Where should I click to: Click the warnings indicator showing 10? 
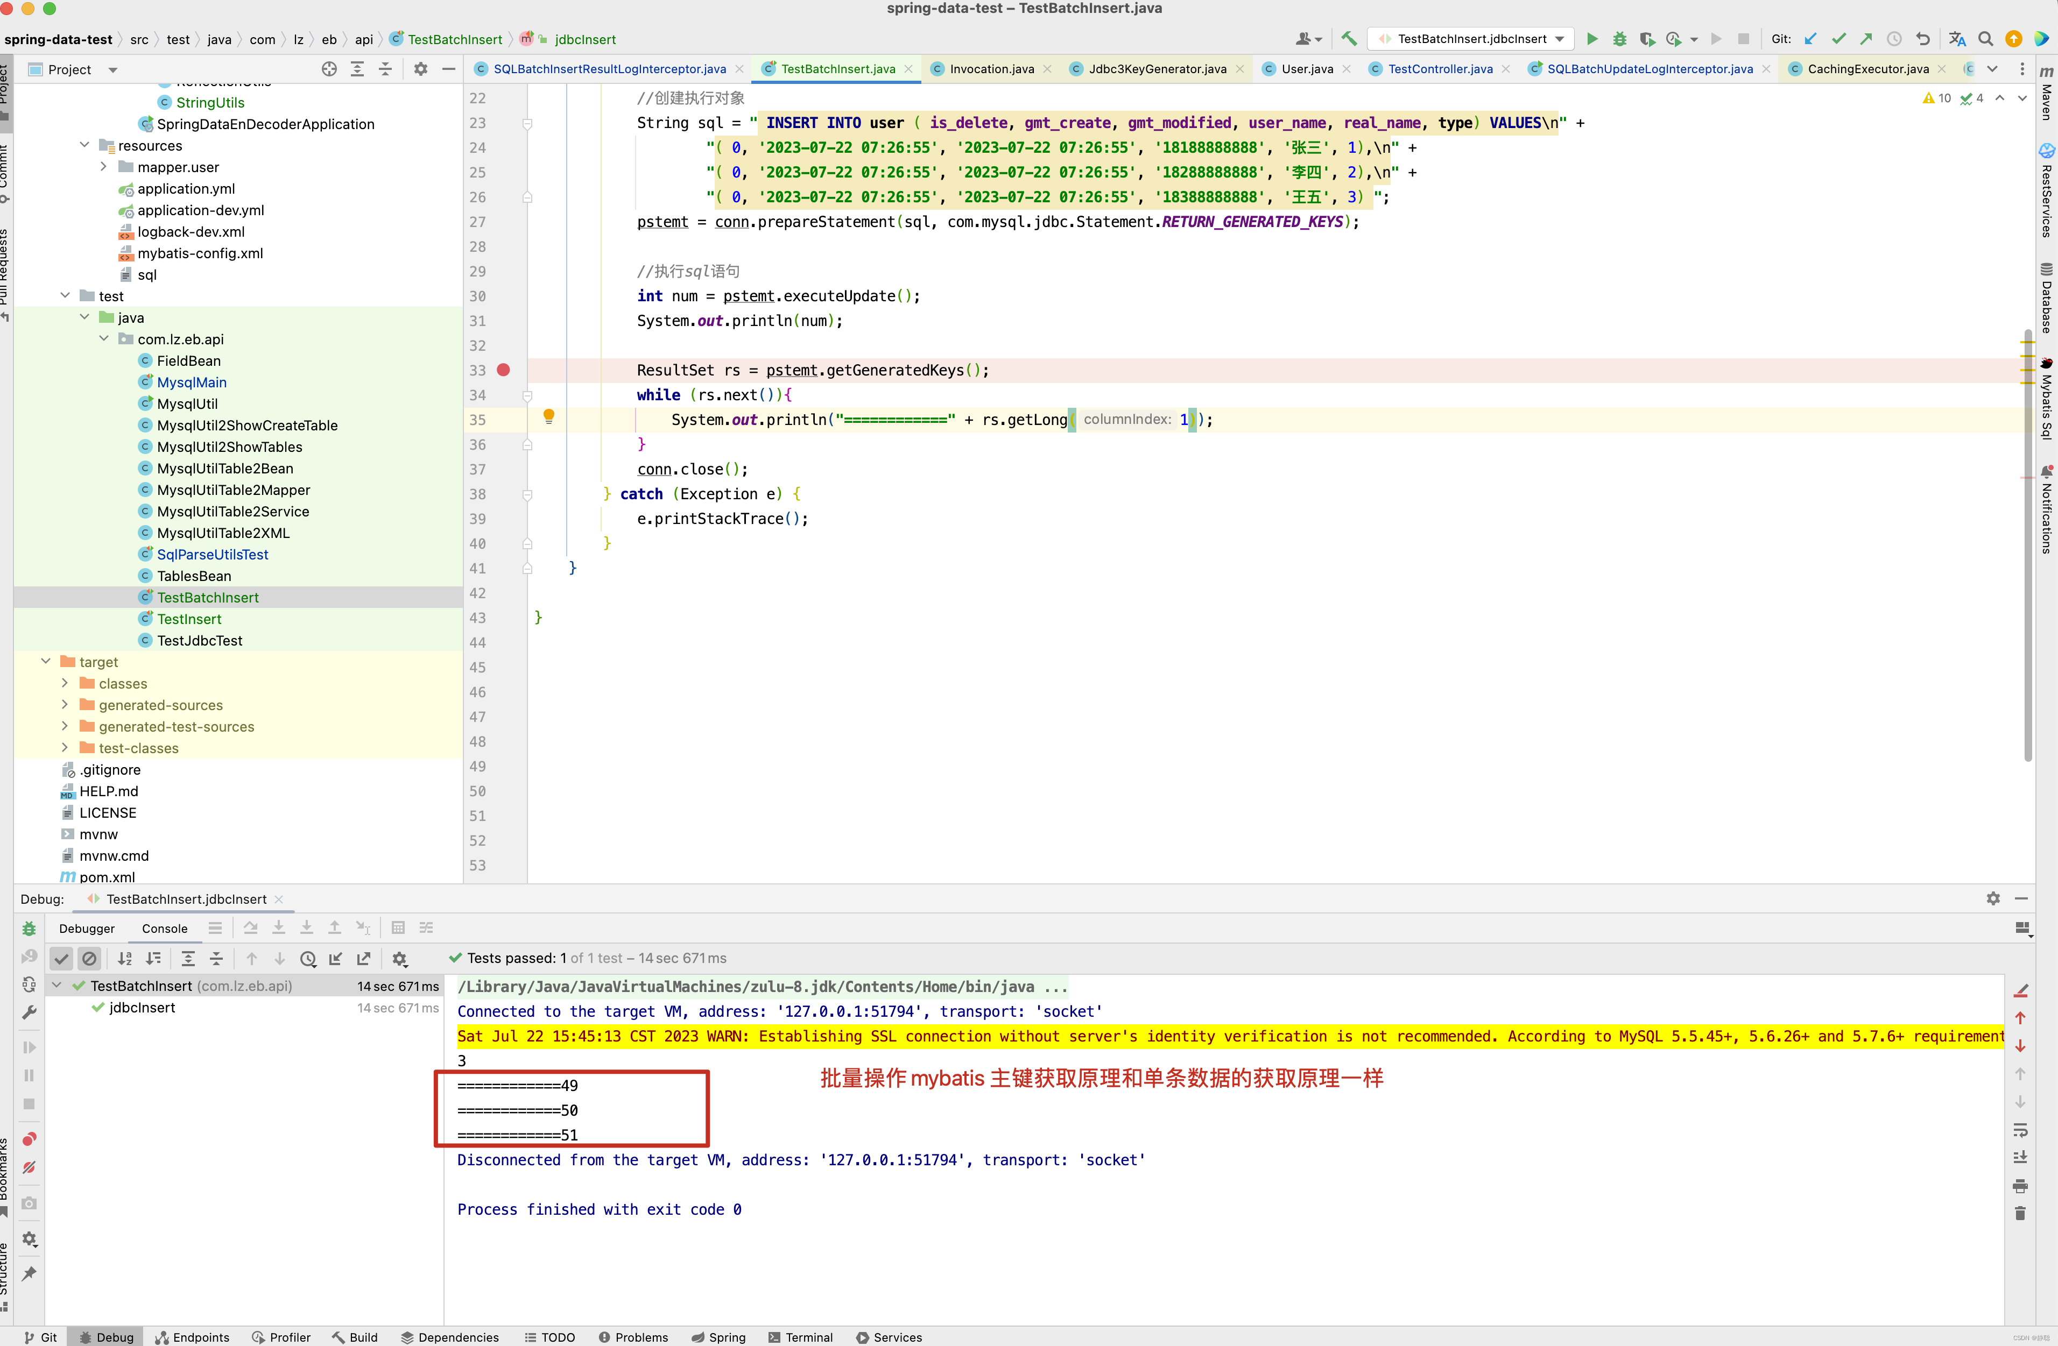click(1936, 98)
